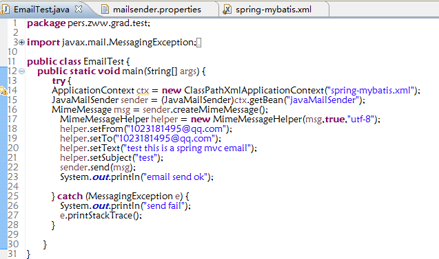Viewport: 439px width, 259px height.
Task: Click the XML file icon on spring-mybatis tab
Action: [227, 10]
